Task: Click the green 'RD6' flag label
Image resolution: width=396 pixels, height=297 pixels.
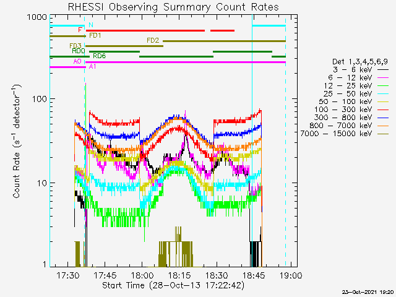Action: (100, 56)
